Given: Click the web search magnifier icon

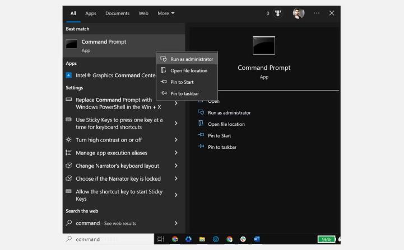Looking at the screenshot, I should coord(69,223).
